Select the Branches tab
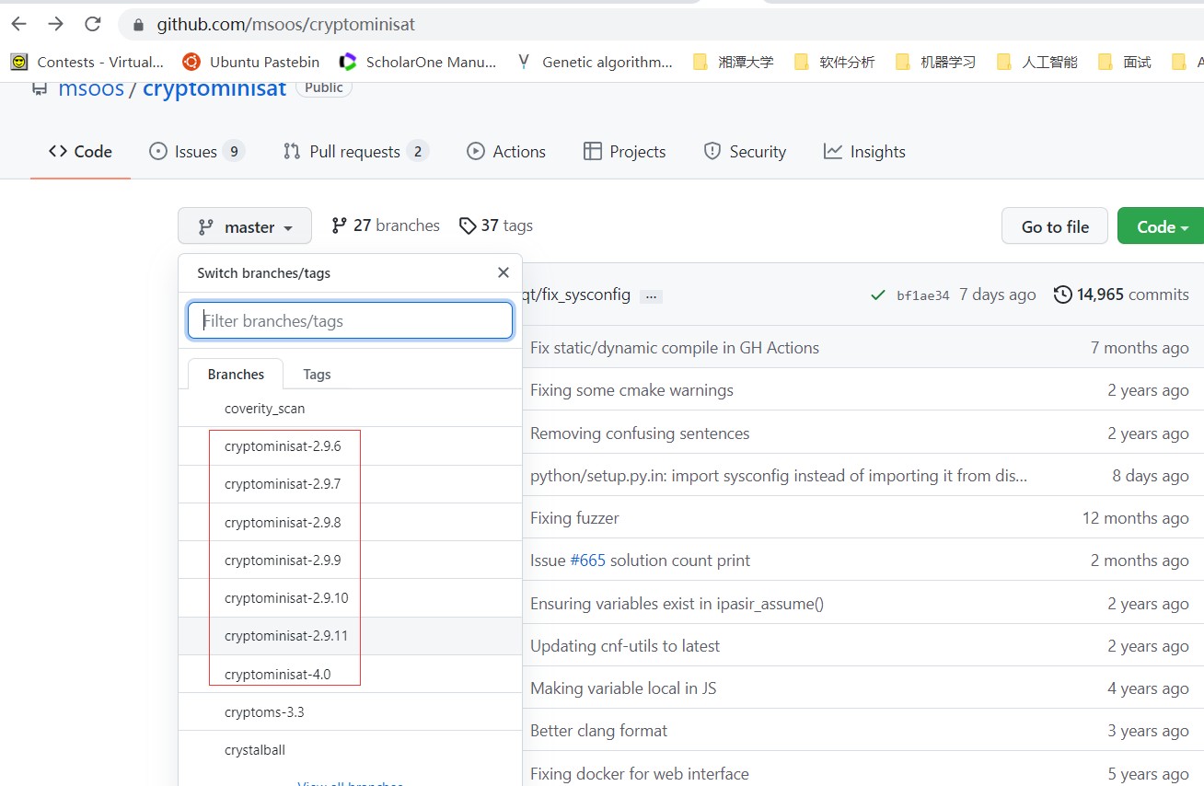 235,374
